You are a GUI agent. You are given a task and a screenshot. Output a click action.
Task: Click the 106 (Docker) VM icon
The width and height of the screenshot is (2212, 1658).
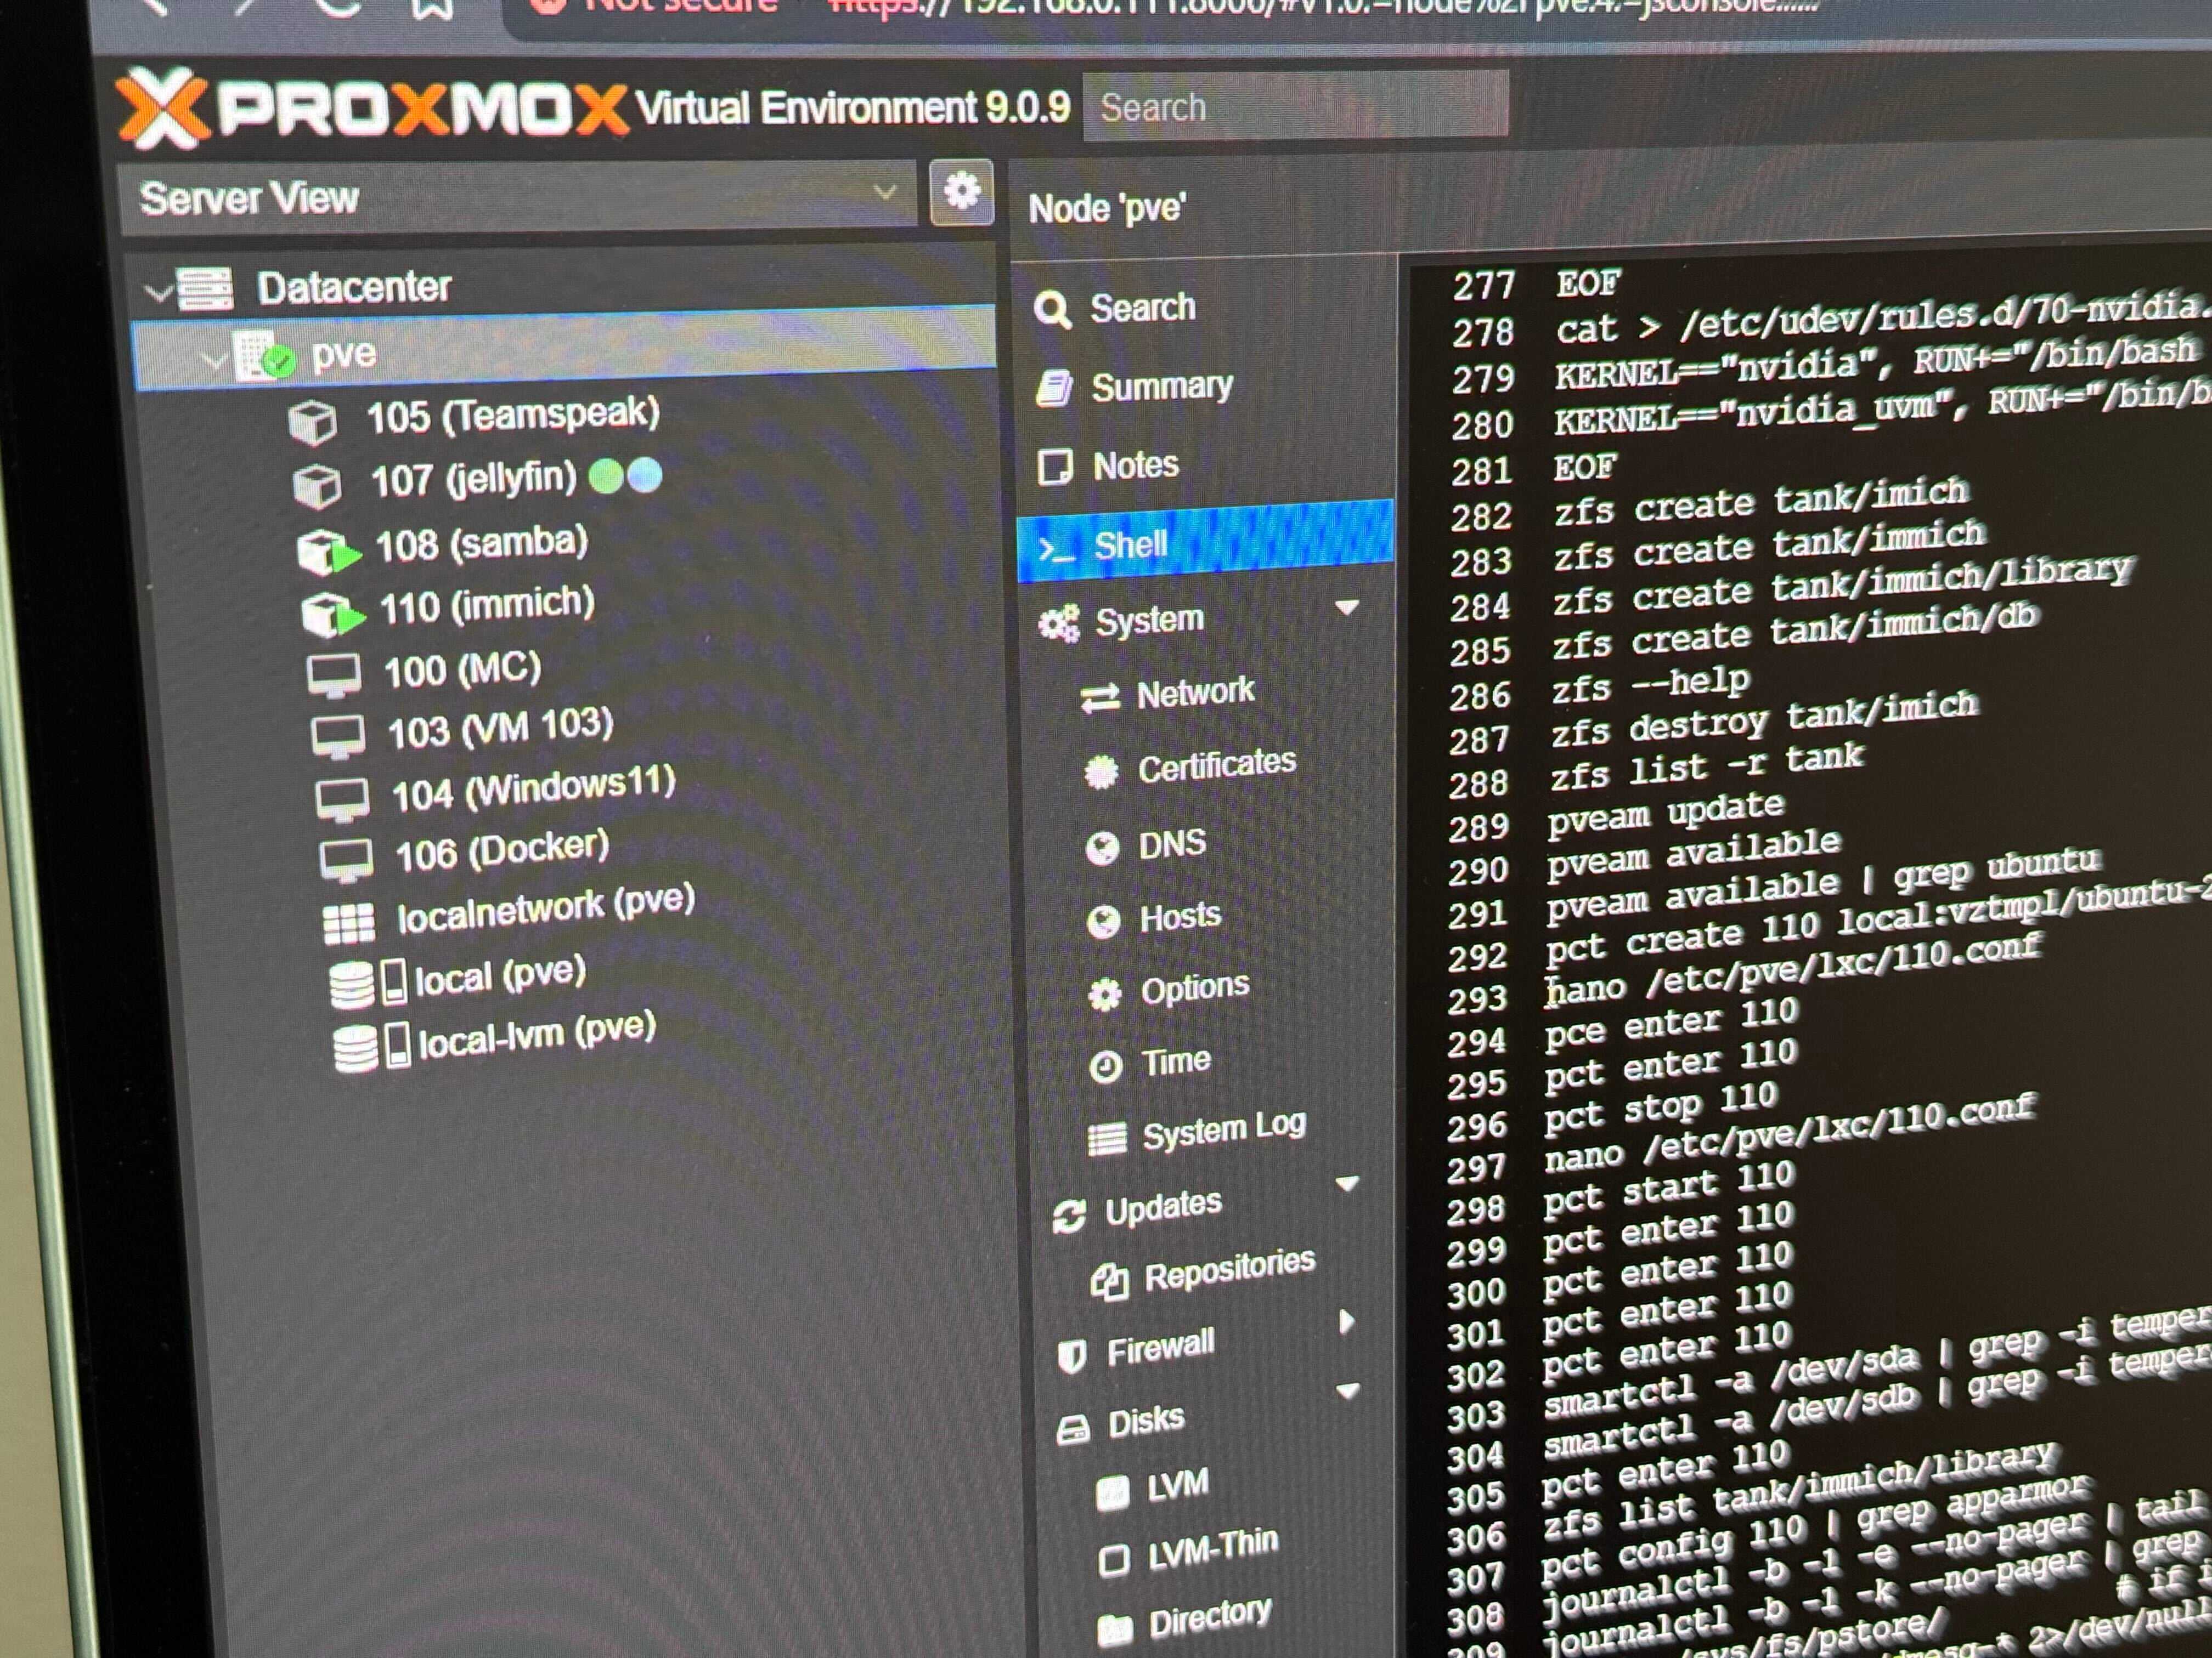346,860
